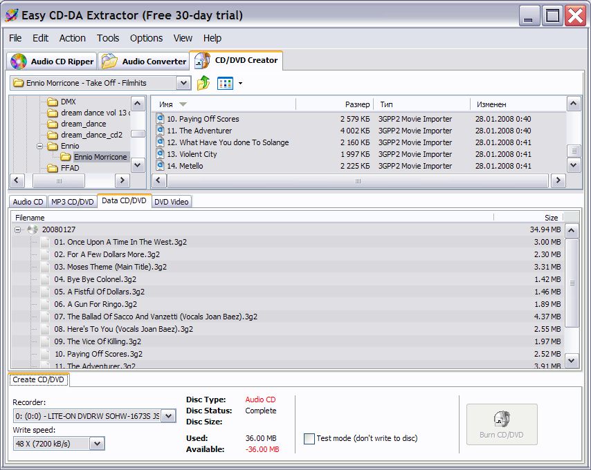Go up one folder level icon

point(203,83)
